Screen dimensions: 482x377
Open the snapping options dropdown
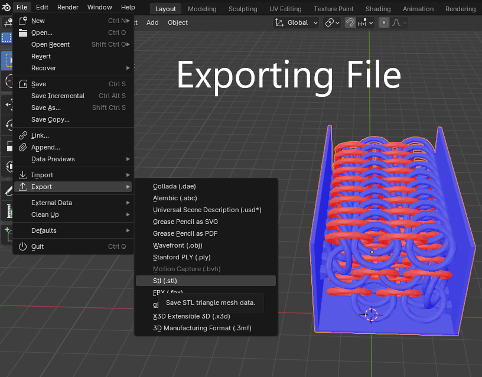[x=371, y=22]
